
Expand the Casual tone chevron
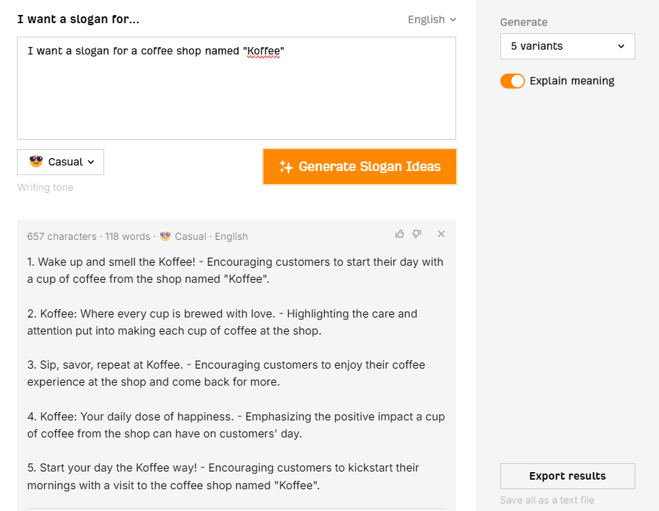pyautogui.click(x=91, y=162)
